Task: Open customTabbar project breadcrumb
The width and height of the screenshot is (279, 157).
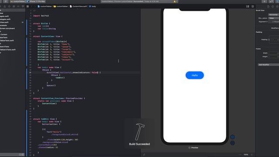Action: pyautogui.click(x=44, y=6)
